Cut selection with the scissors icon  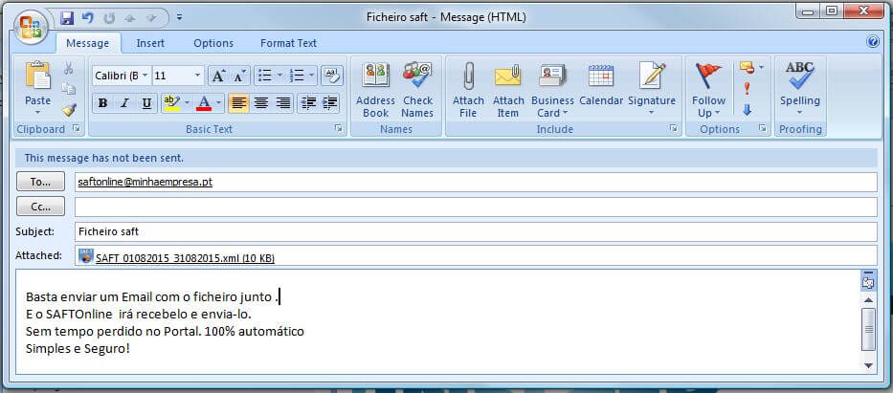pos(69,68)
